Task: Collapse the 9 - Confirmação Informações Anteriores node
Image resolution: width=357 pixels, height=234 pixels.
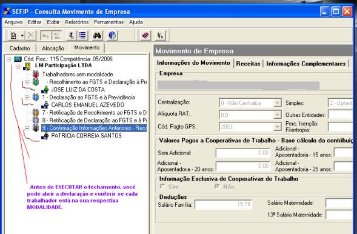Action: coord(27,128)
